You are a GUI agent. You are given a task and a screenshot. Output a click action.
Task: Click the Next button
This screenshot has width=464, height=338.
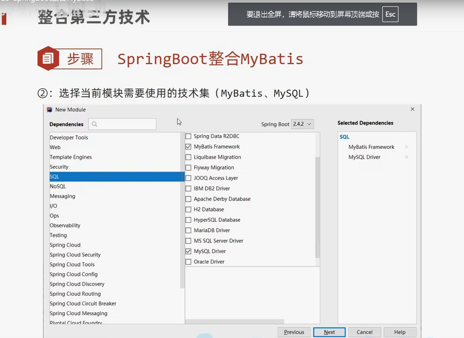330,332
